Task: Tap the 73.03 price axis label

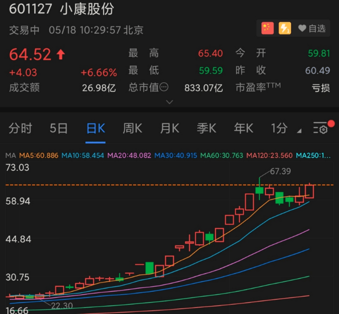Action: point(17,168)
